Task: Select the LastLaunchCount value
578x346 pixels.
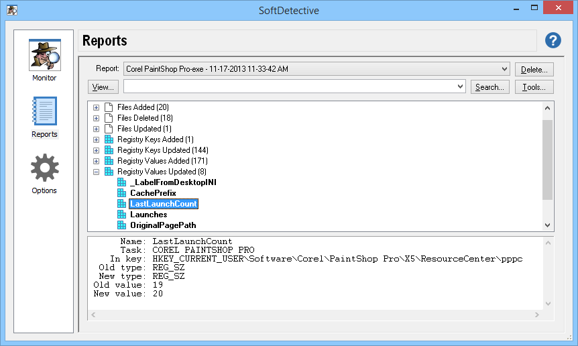Action: (164, 204)
